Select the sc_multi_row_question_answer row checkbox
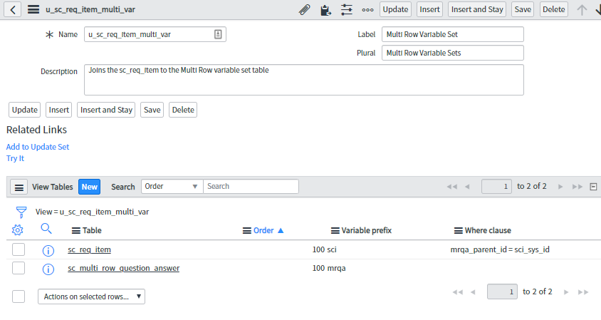Image resolution: width=601 pixels, height=320 pixels. pos(19,268)
